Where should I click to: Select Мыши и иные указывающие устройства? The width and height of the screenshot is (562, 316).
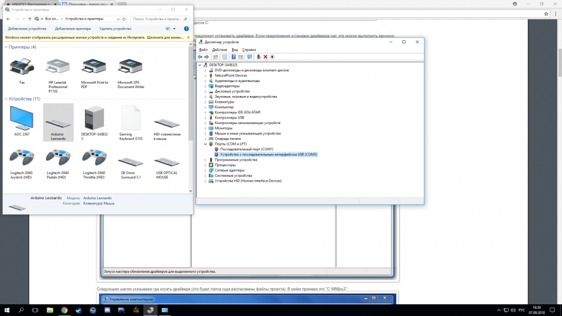tap(247, 134)
